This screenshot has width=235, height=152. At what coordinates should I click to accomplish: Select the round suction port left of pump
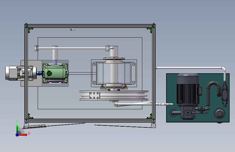pyautogui.click(x=173, y=113)
